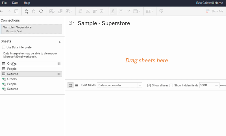Click the Connections heading
Viewport: 226px width, 136px height.
[x=10, y=20]
